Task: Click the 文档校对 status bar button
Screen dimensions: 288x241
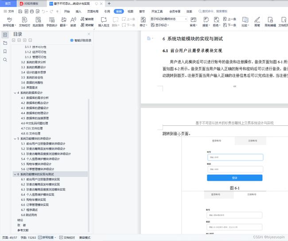Action: 67,237
